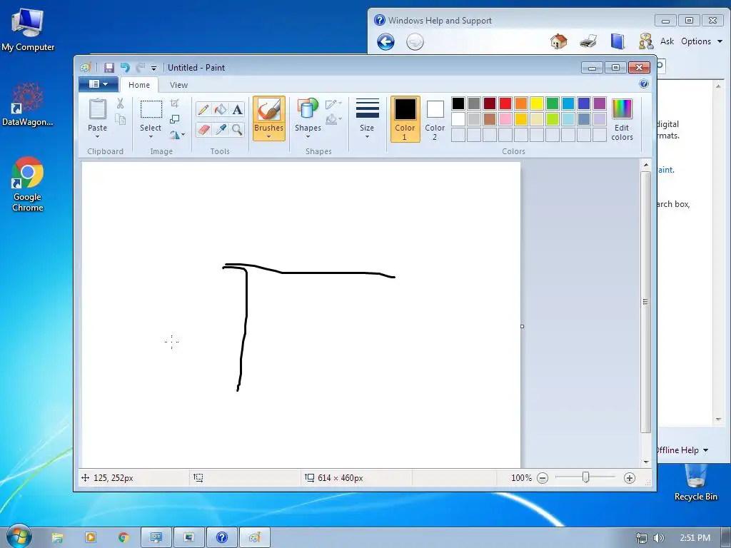Click the Zoom out minus button

(543, 477)
